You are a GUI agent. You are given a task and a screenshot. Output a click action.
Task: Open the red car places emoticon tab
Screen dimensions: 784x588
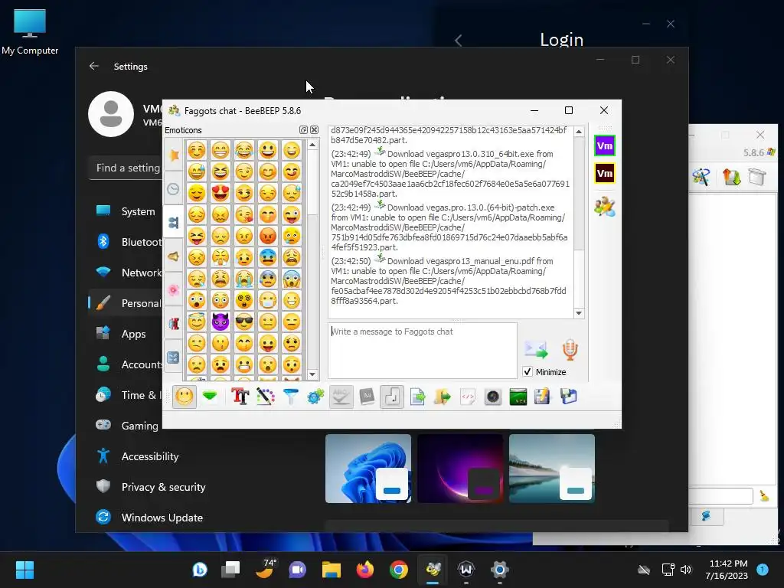click(174, 324)
